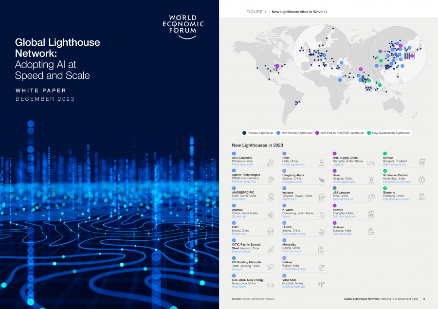Click the robot arm icon beside Siemens
This screenshot has height=309, width=438.
(421, 197)
